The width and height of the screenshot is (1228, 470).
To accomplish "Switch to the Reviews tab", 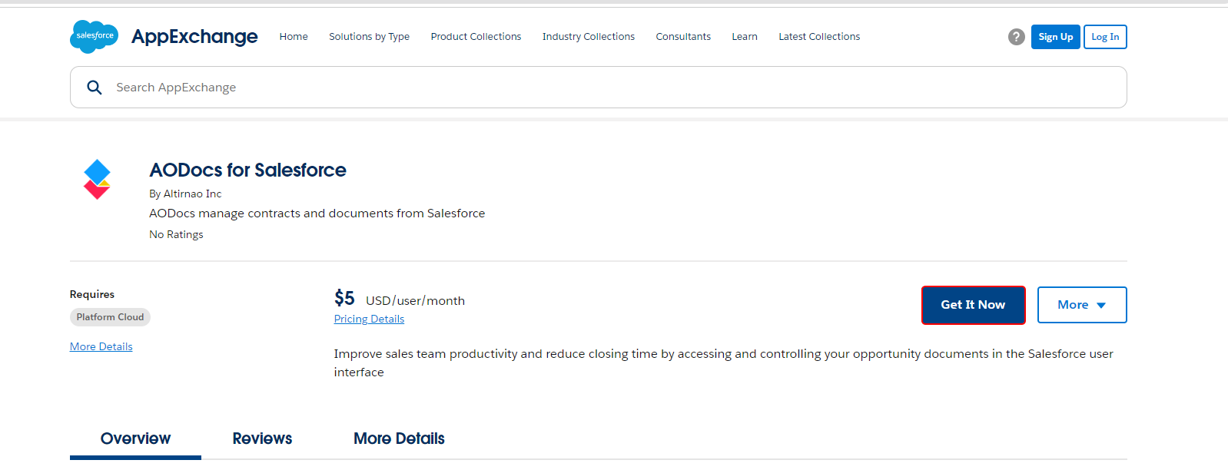I will click(262, 439).
